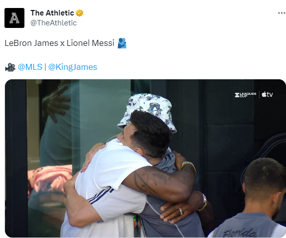Open the @KingJames mention link
Screen dimensions: 286x238
coord(73,67)
